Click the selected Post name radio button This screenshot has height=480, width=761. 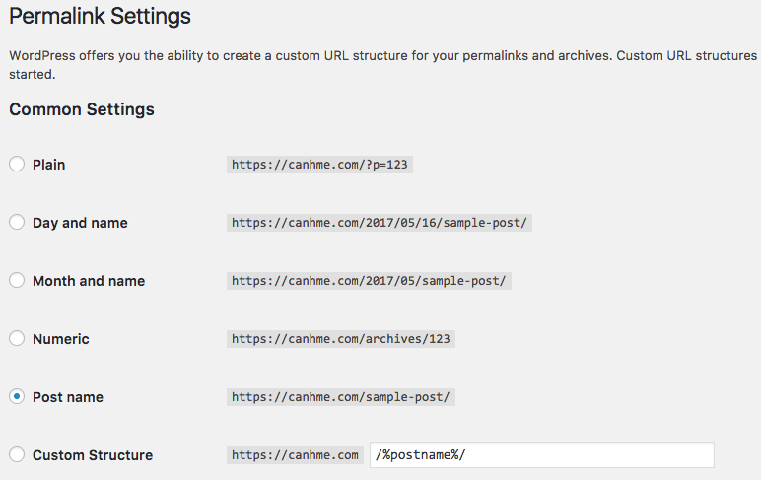17,397
